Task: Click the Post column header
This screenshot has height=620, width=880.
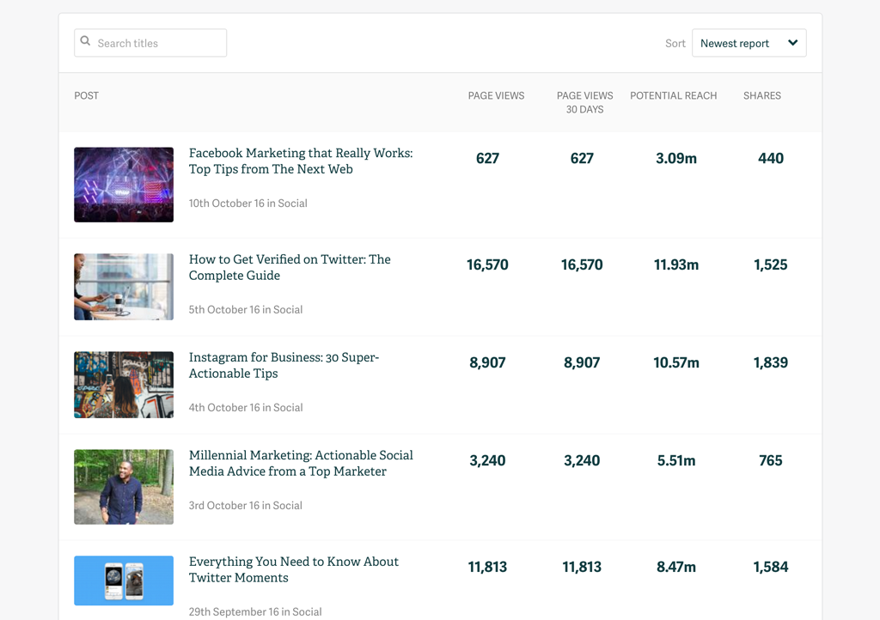Action: 87,95
